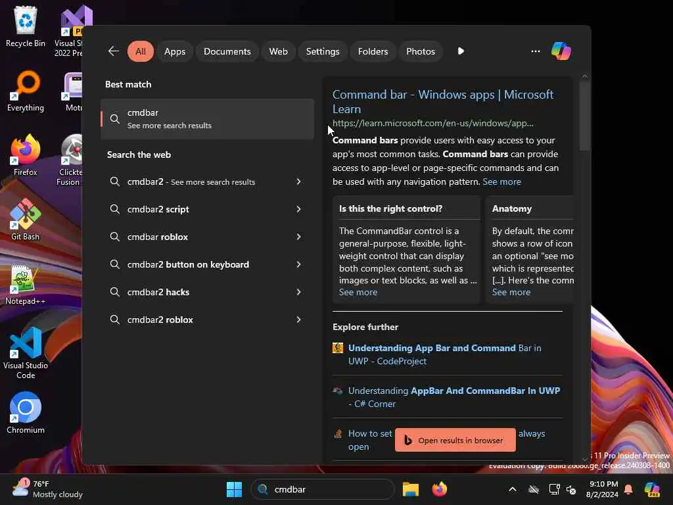Screen dimensions: 673x505
Task: Click scroll down arrow of preview pane
Action: click(x=584, y=459)
